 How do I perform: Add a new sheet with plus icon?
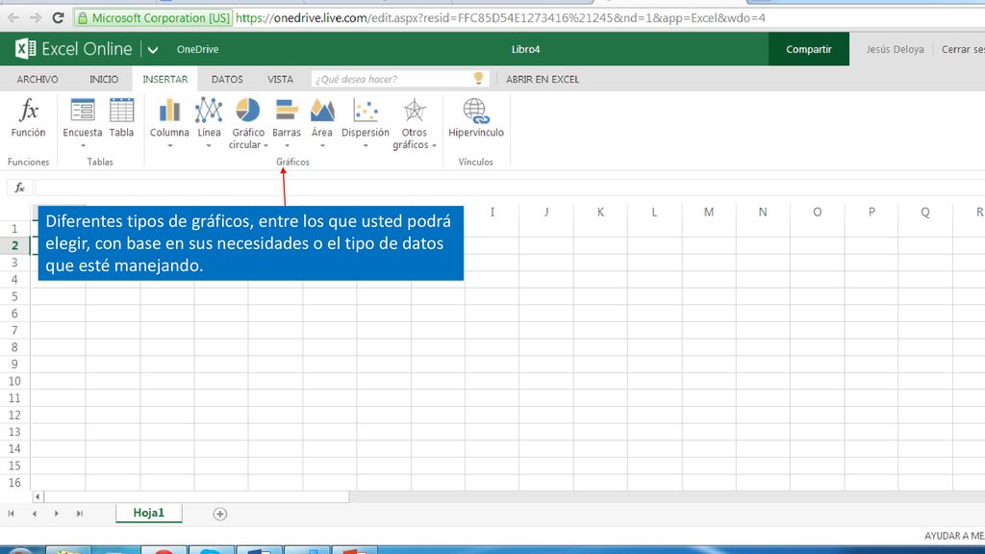point(220,514)
